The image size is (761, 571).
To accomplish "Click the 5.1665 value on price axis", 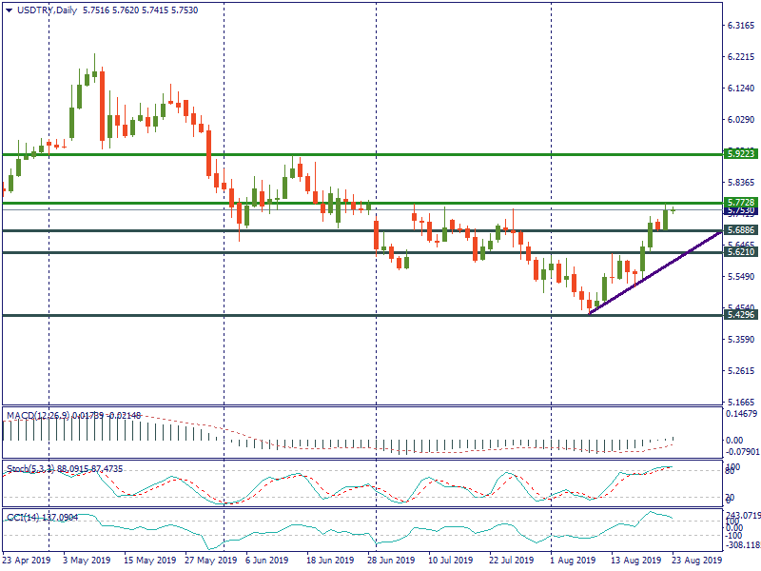I will click(x=741, y=403).
